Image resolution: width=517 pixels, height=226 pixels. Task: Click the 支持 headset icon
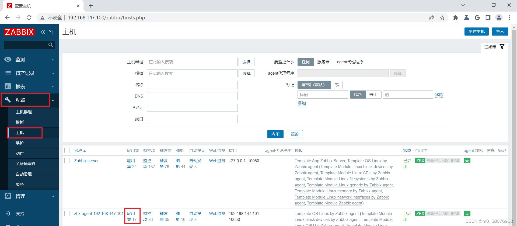click(8, 214)
